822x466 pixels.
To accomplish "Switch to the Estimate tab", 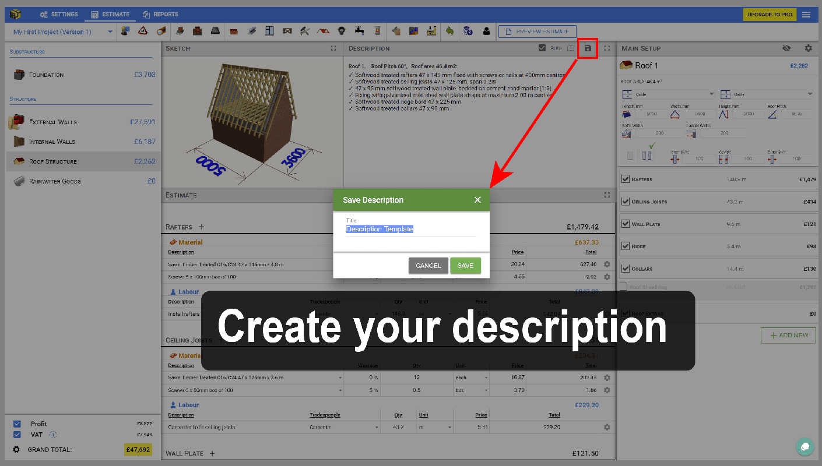I will [x=111, y=15].
